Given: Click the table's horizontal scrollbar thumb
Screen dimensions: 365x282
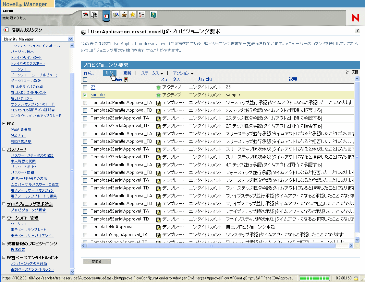Looking at the screenshot, I should pyautogui.click(x=211, y=245).
